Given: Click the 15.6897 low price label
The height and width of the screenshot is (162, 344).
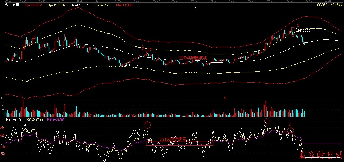Looking at the screenshot, I should point(134,65).
